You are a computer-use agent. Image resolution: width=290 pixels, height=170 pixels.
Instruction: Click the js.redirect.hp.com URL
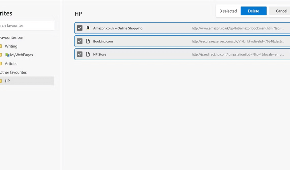point(238,54)
